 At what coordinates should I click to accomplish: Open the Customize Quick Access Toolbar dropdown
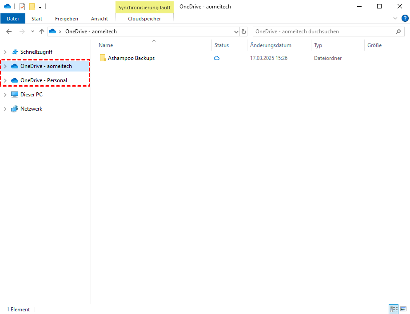click(40, 7)
